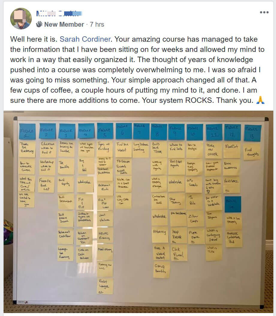The image size is (276, 316).
Task: Click the Click Funnel yellow sticky note
Action: (x=178, y=253)
